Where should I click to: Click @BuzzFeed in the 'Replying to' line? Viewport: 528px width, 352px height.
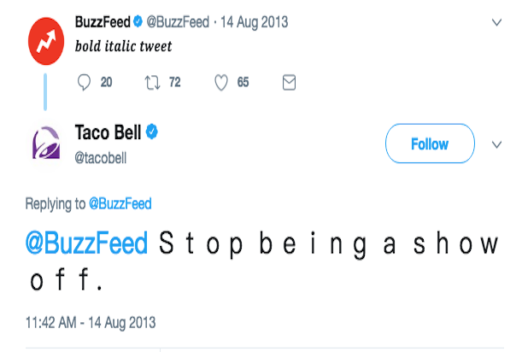pos(121,203)
